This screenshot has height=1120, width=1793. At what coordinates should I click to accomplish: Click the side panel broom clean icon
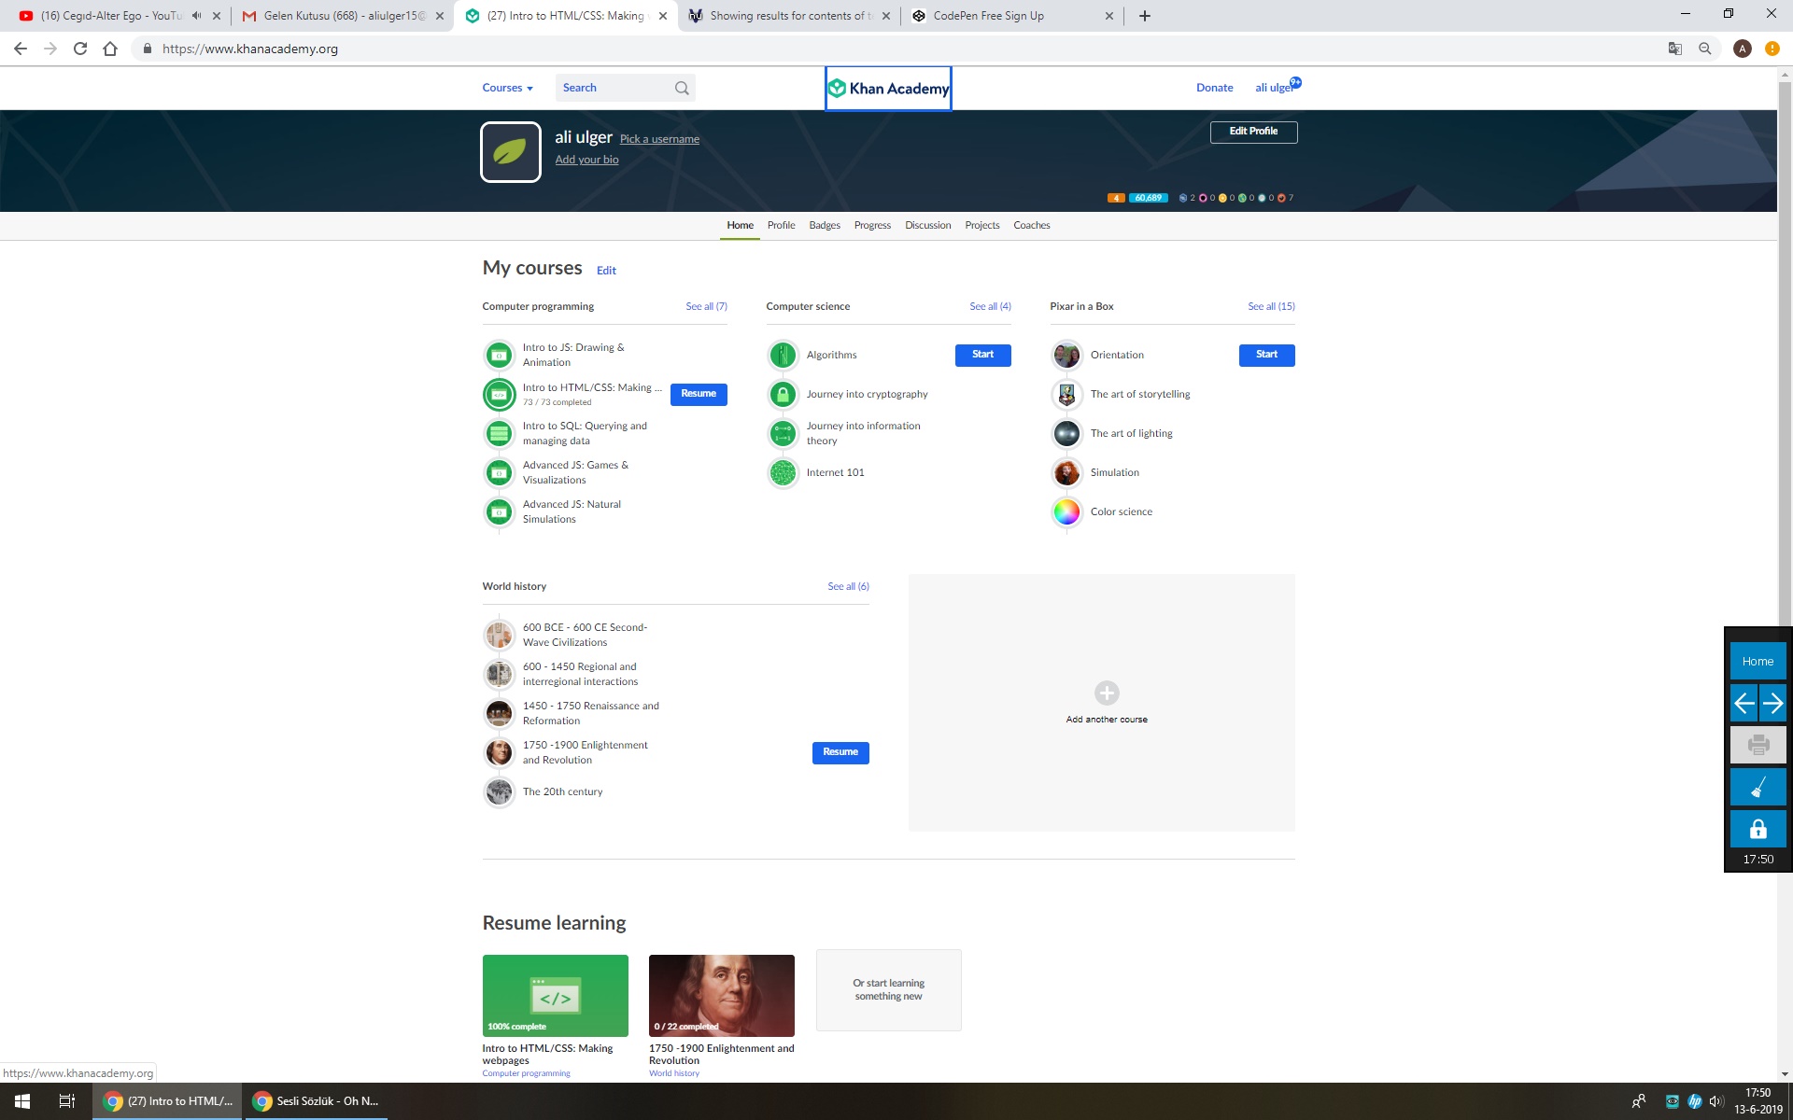click(1758, 787)
